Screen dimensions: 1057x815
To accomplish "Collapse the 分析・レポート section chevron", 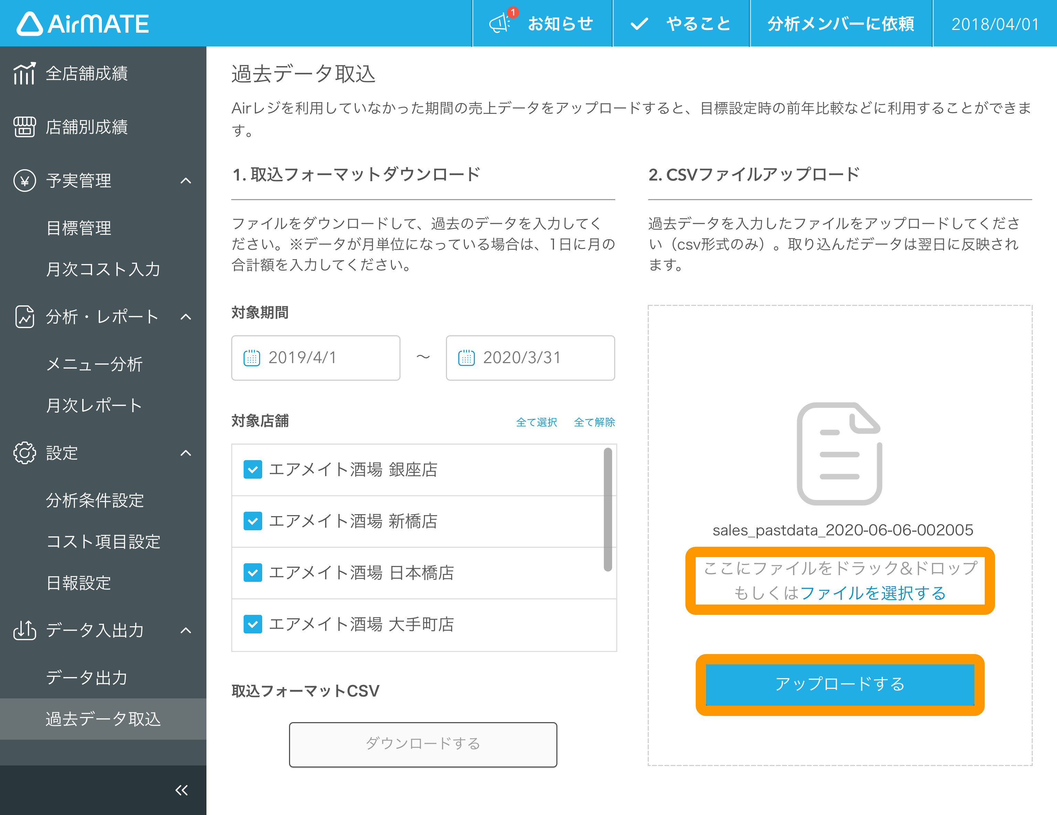I will [x=186, y=317].
